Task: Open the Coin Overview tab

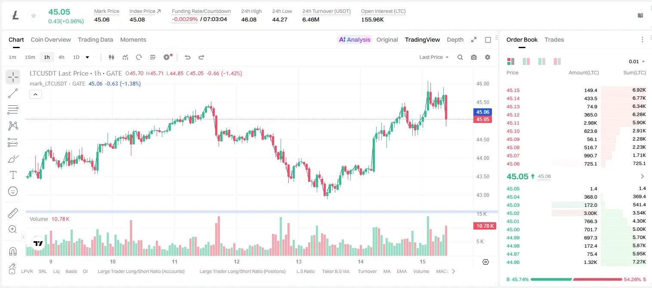Action: 51,40
